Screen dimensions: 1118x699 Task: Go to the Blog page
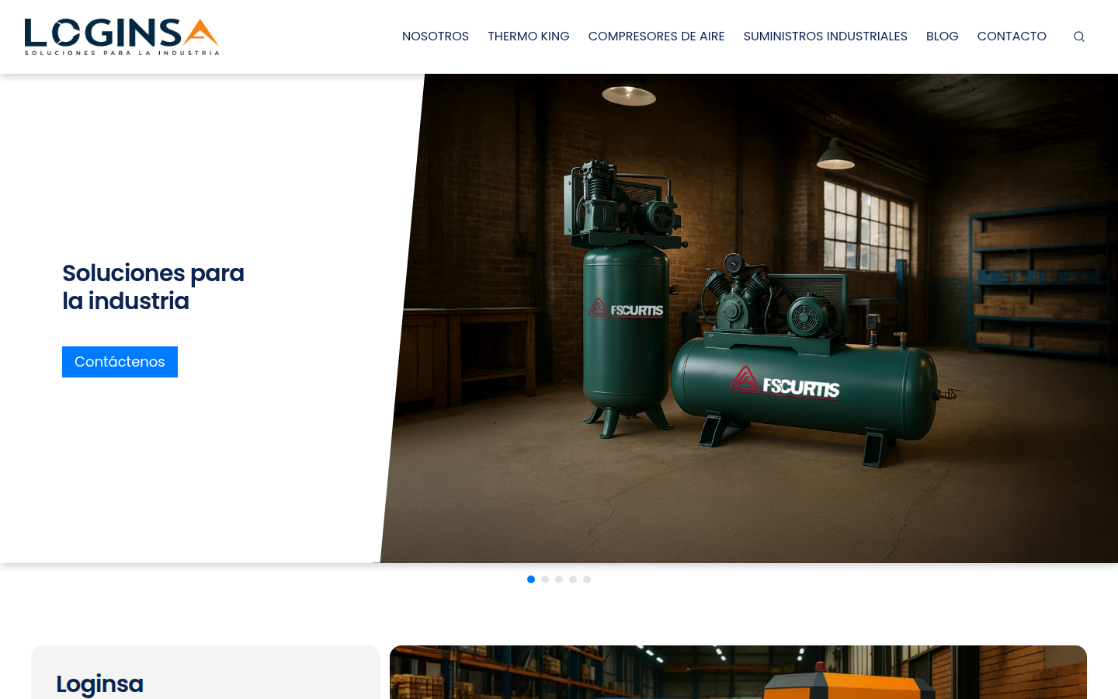(x=943, y=37)
